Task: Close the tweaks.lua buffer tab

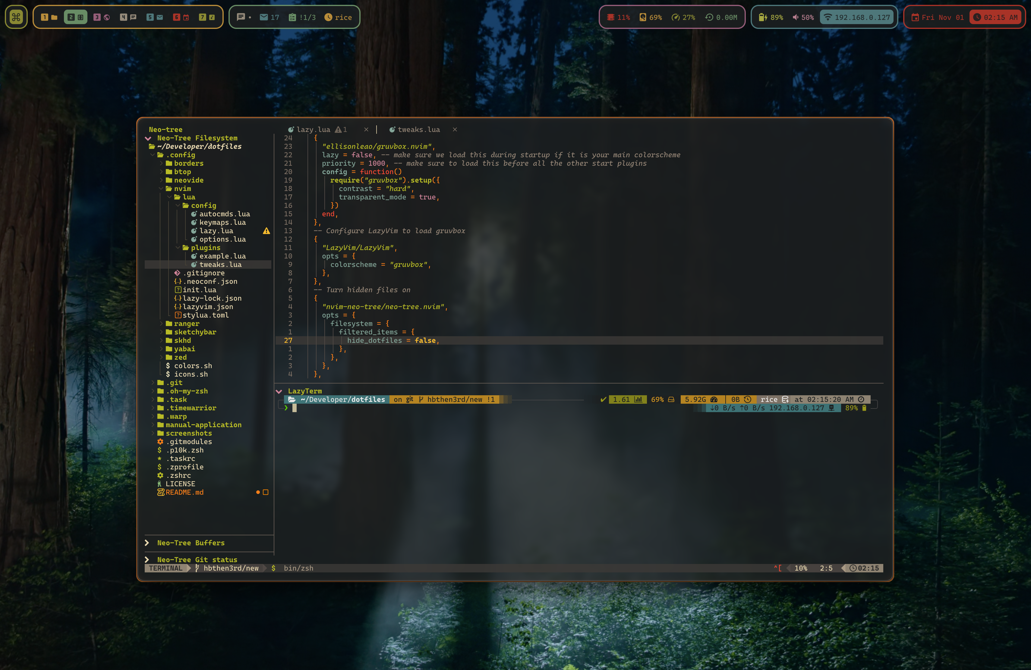Action: (x=455, y=130)
